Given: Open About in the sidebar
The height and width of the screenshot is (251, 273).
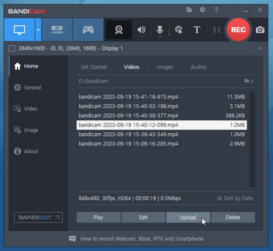Looking at the screenshot, I should pos(38,151).
